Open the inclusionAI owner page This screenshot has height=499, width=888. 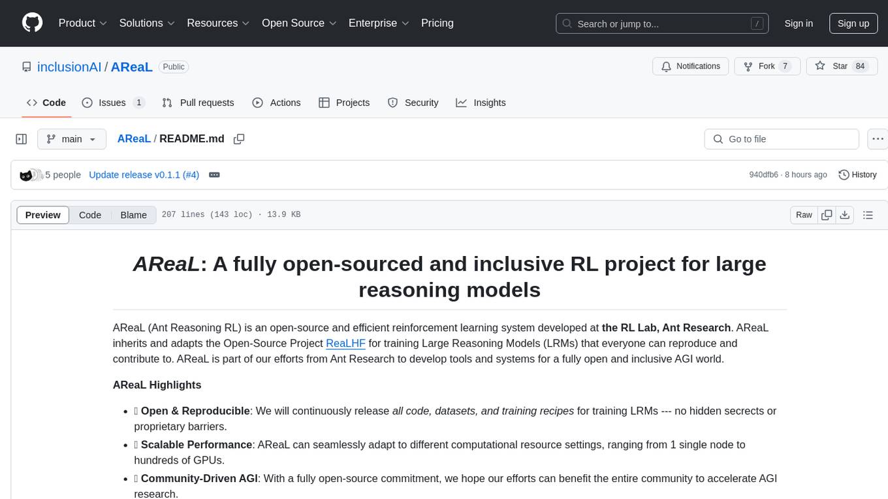tap(69, 67)
